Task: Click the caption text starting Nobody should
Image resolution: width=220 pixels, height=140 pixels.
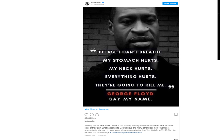Action: (130, 129)
